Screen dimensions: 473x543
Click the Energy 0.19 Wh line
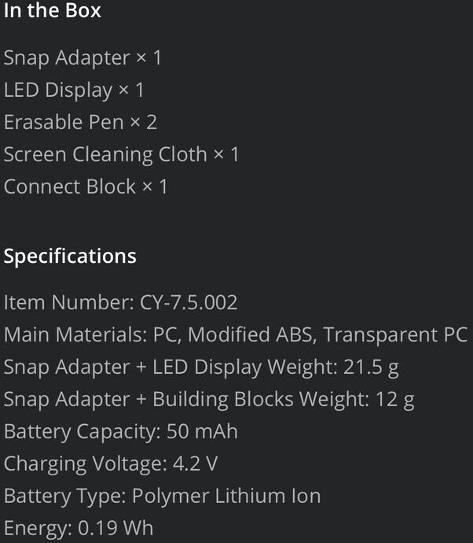[x=79, y=529]
